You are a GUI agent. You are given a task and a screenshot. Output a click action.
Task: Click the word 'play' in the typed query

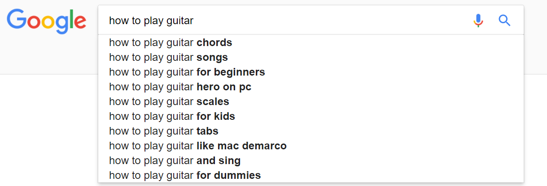(153, 21)
